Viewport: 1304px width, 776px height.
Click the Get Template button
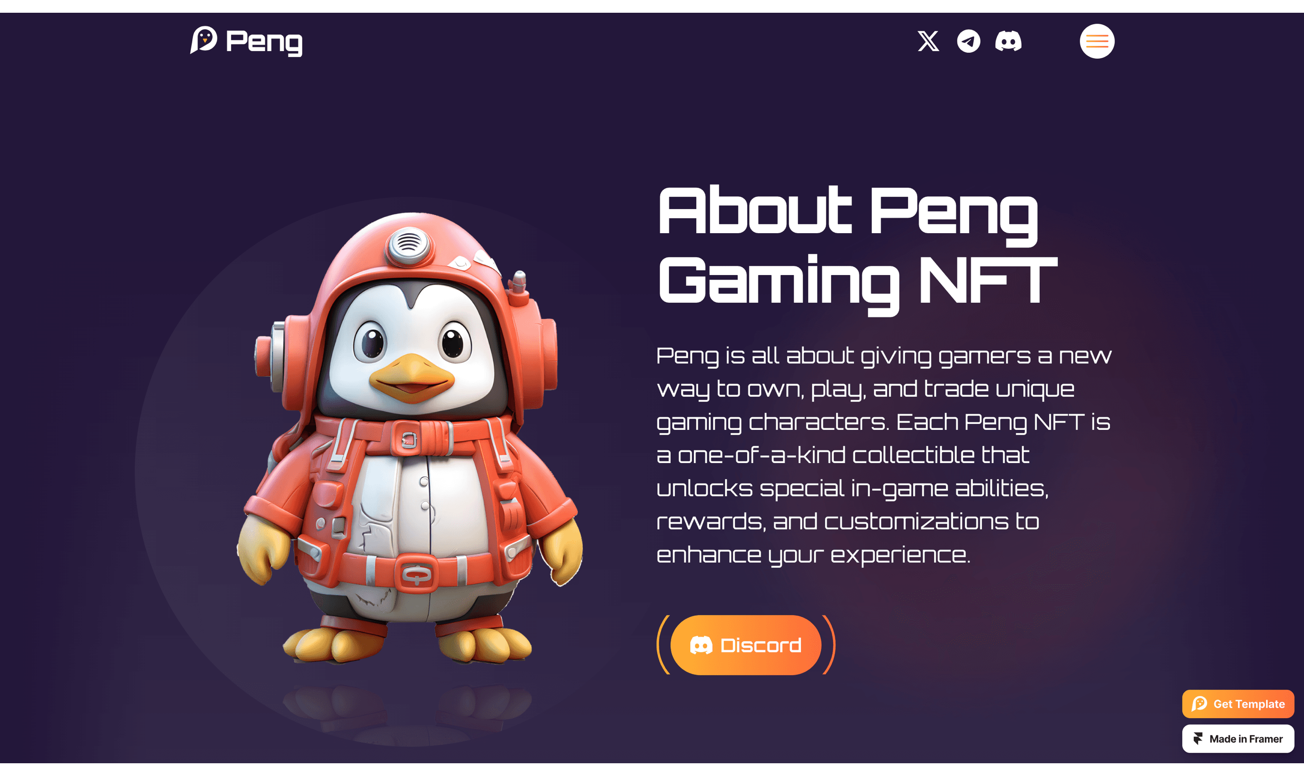click(x=1238, y=703)
